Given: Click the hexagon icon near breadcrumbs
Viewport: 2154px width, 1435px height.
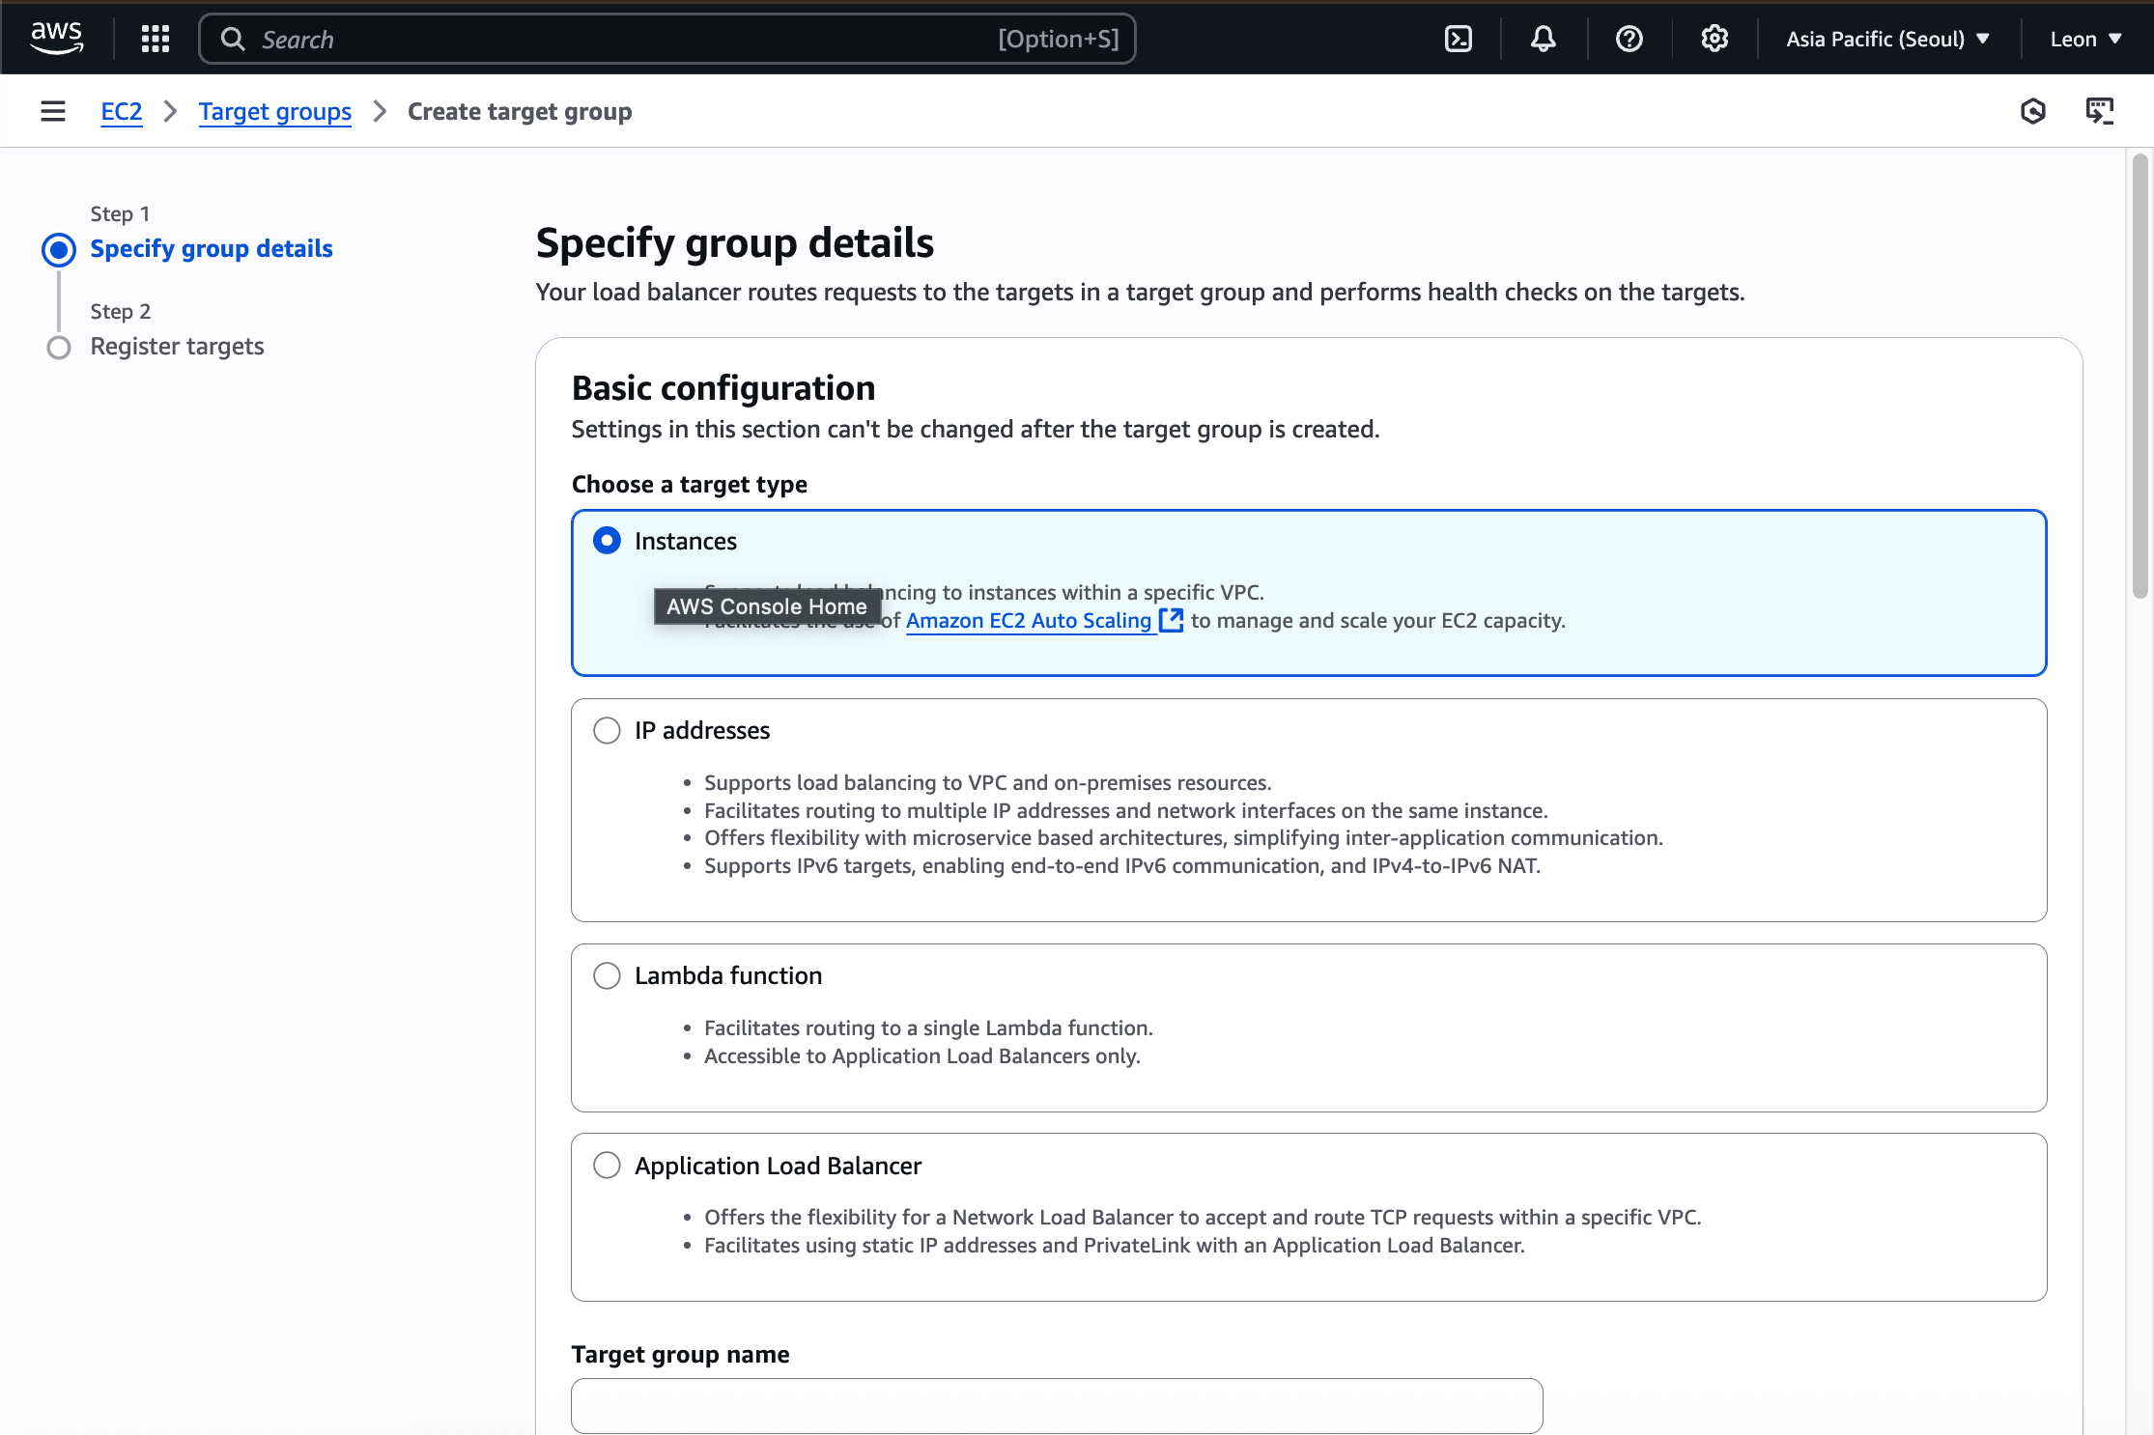Looking at the screenshot, I should [2033, 111].
